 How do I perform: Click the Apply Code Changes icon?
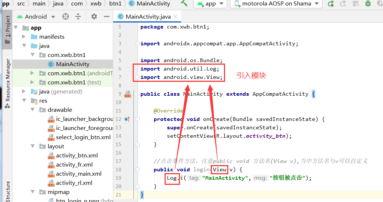[356, 4]
